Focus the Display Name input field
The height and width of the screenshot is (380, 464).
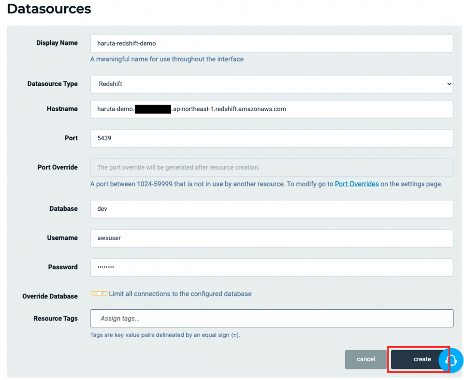272,43
